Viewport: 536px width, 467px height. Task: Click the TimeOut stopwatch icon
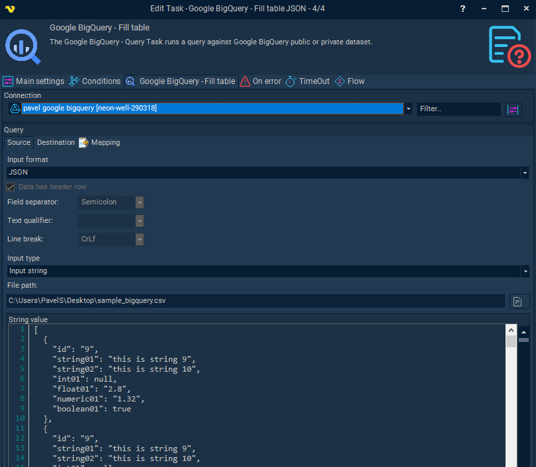click(289, 81)
